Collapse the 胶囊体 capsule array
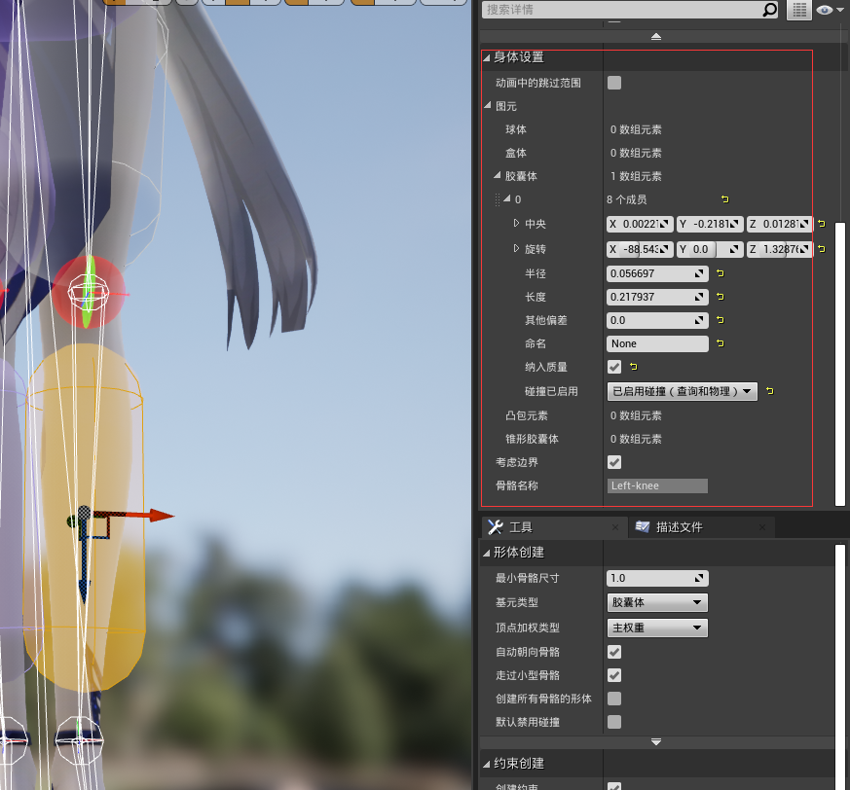 [498, 175]
